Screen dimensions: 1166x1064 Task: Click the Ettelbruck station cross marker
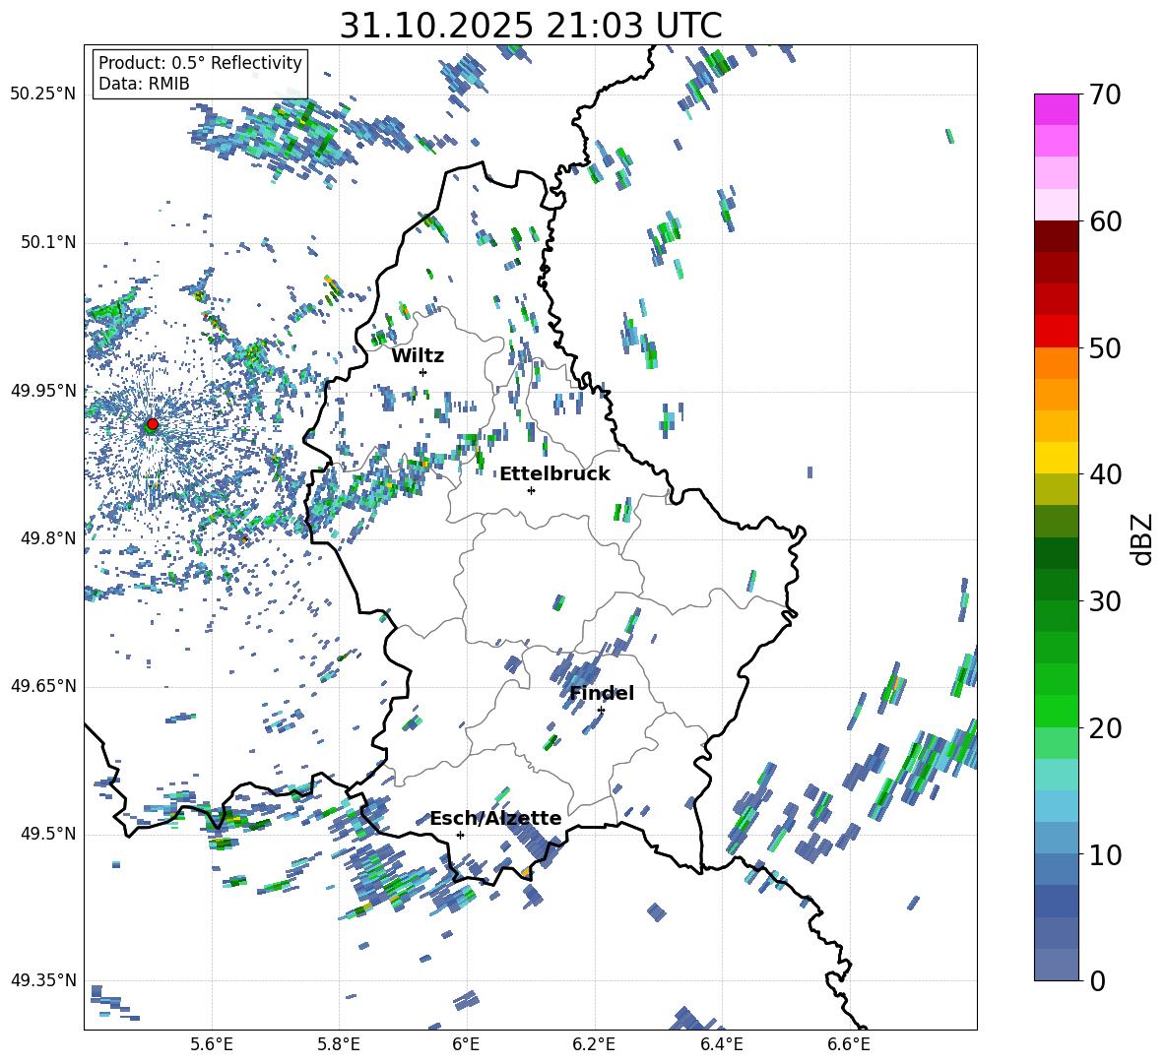pos(531,490)
